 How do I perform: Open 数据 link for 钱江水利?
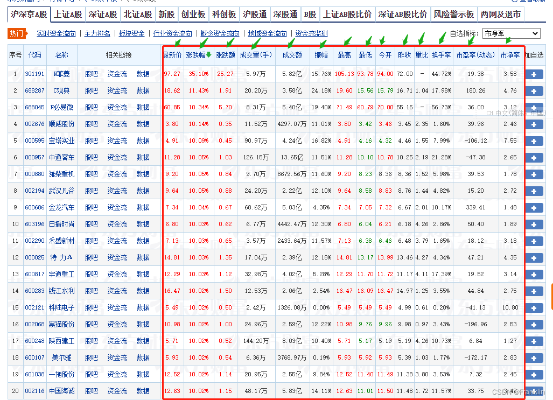pos(143,291)
